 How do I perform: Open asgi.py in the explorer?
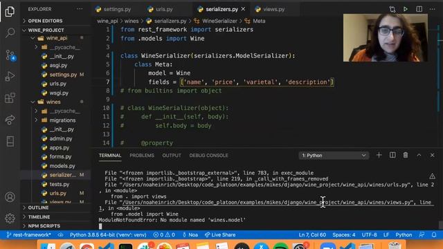click(58, 66)
